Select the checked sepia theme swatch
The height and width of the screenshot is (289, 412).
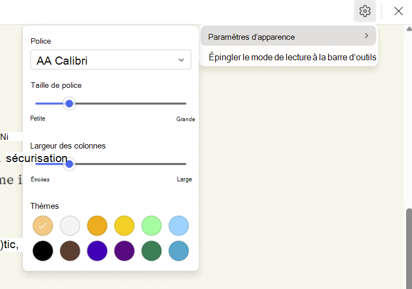point(43,225)
